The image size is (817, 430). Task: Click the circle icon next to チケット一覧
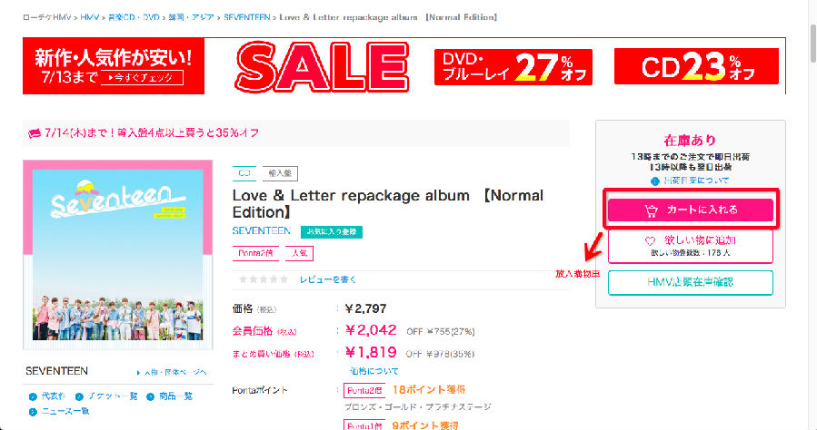(x=79, y=396)
